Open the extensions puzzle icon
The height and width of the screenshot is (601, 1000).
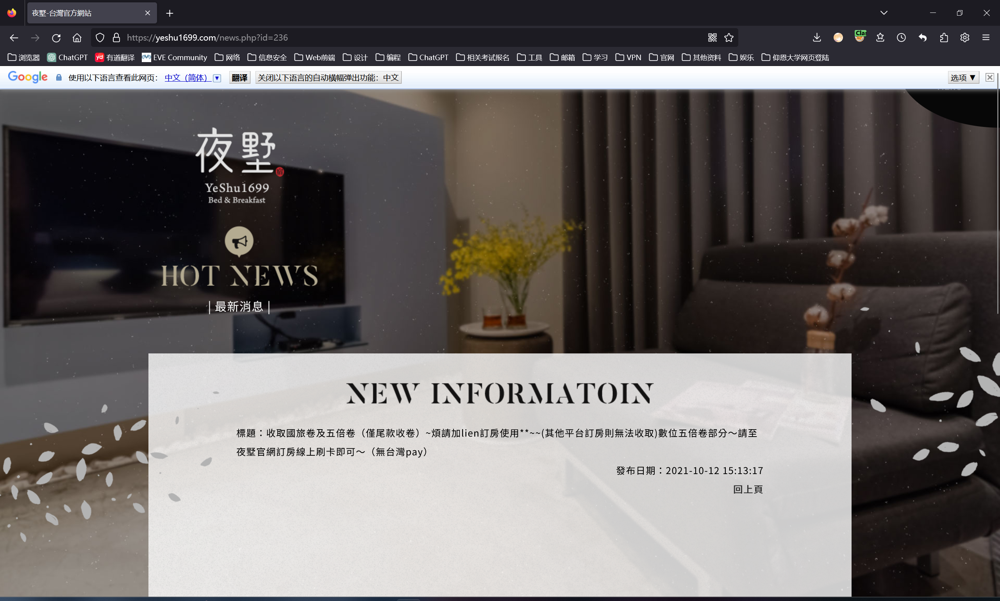click(x=944, y=37)
